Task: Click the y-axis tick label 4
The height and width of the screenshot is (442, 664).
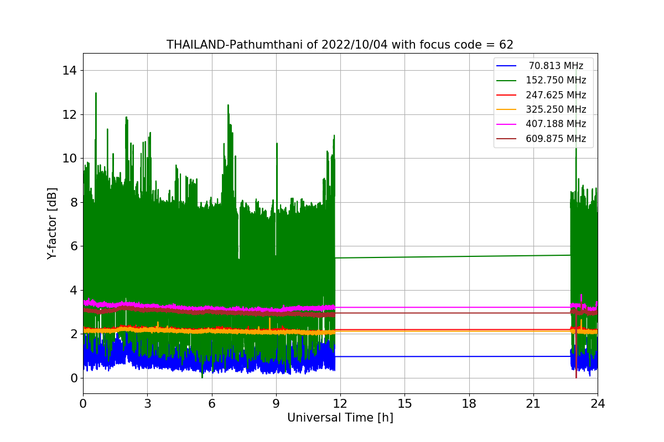Action: click(x=74, y=290)
